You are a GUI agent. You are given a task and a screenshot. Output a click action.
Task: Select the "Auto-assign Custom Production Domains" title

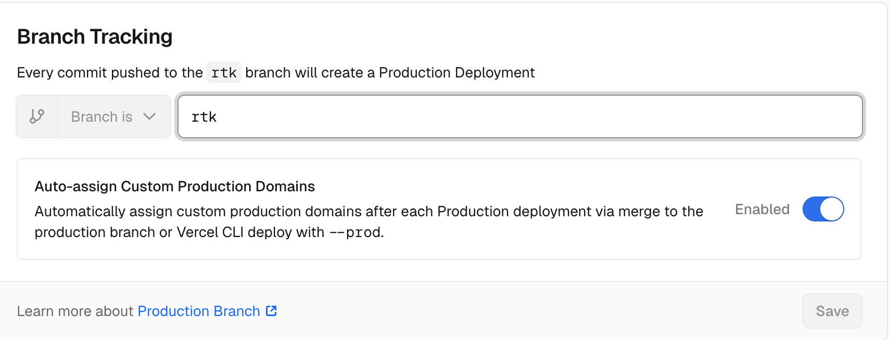(174, 186)
